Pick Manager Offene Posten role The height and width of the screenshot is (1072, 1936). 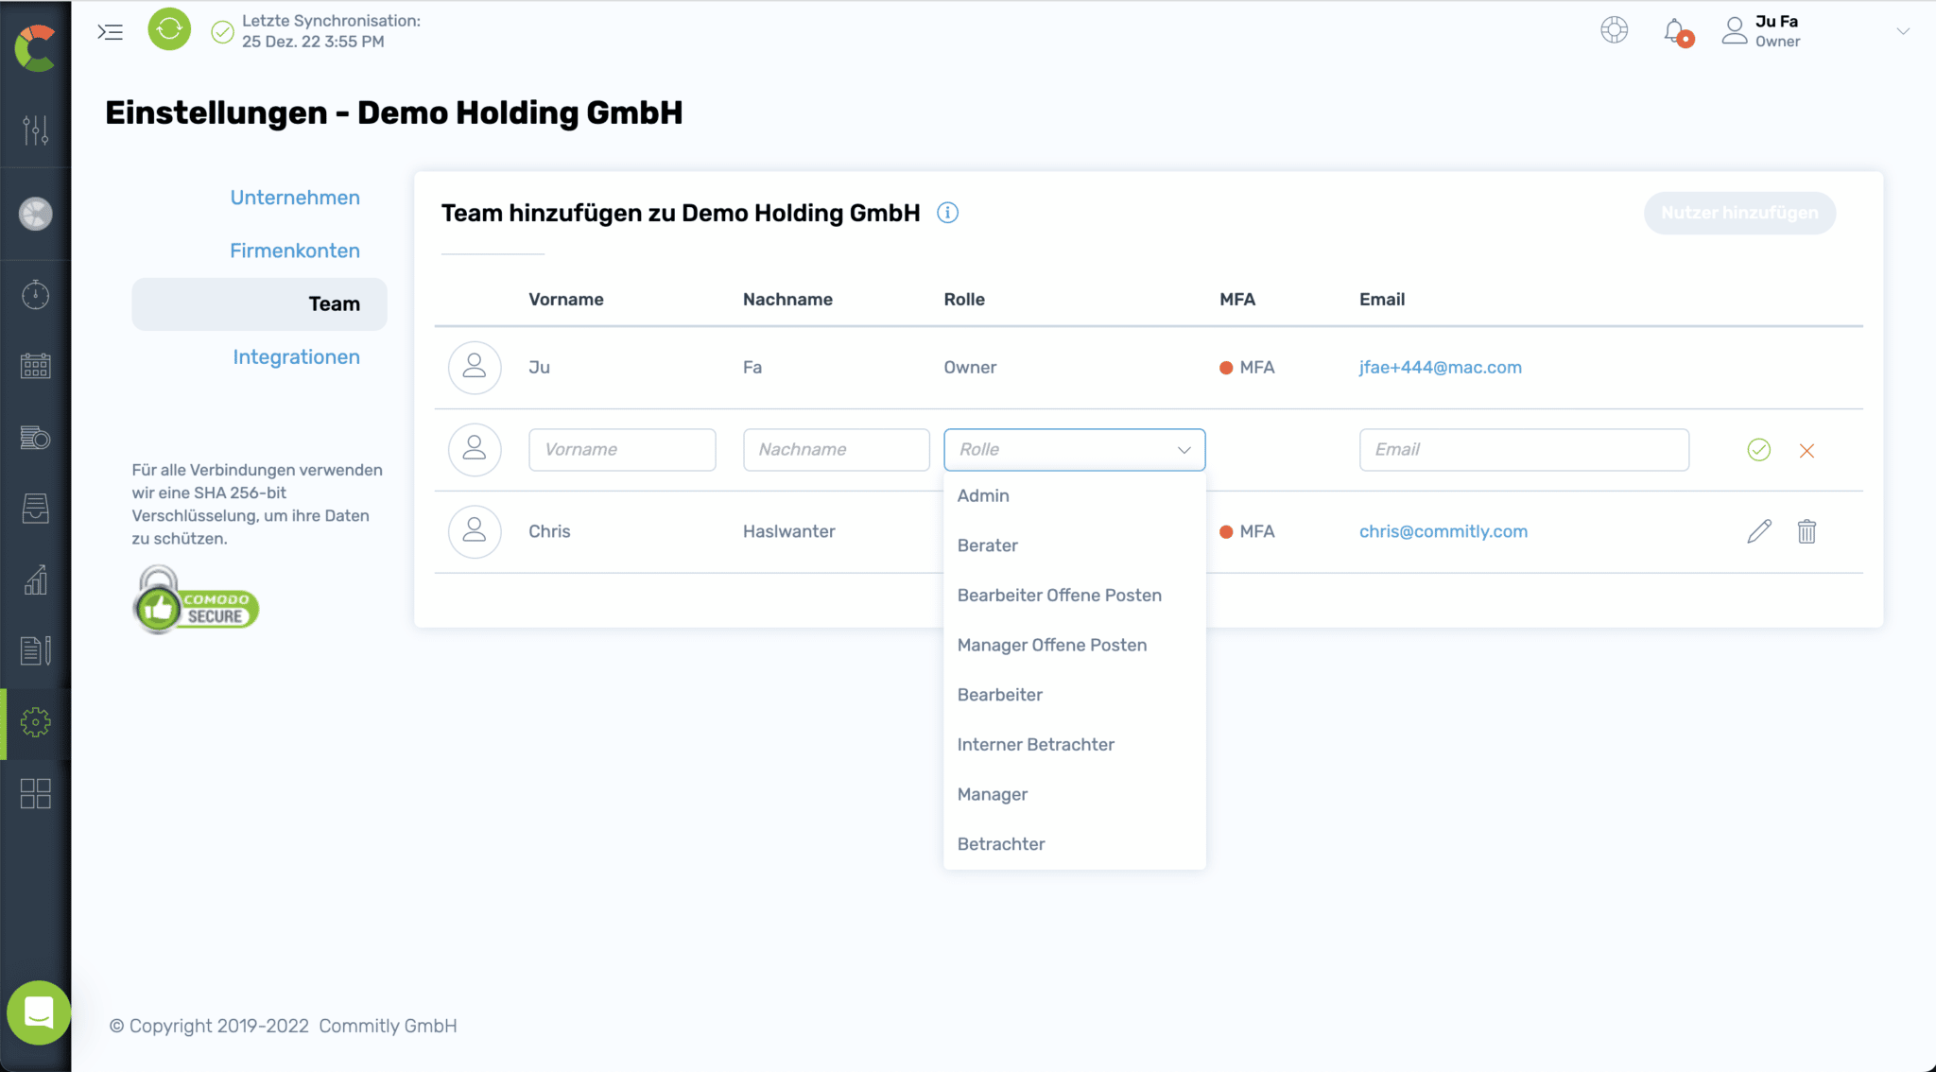1051,645
